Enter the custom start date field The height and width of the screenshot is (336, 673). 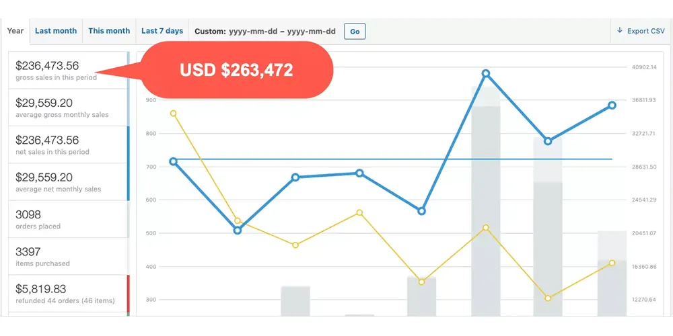[x=254, y=32]
